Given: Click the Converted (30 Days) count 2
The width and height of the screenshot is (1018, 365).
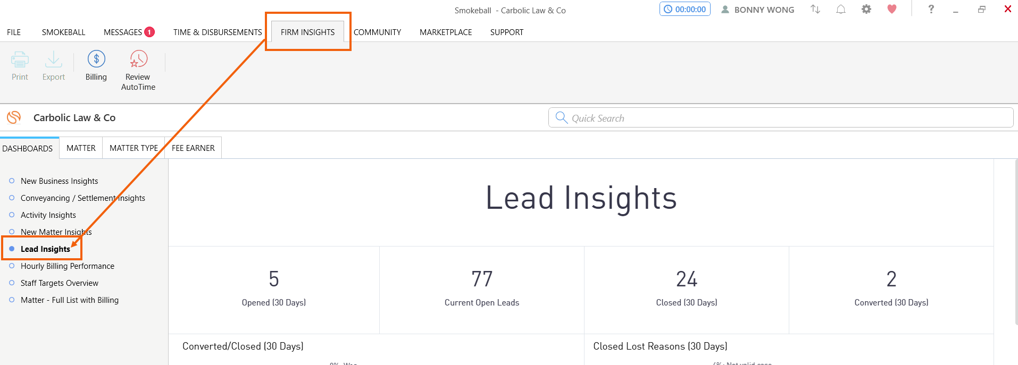Looking at the screenshot, I should pos(891,279).
